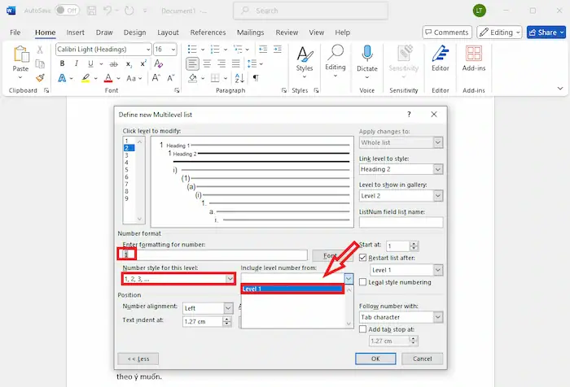570x387 pixels.
Task: Click the text highlight color icon
Action: point(85,78)
